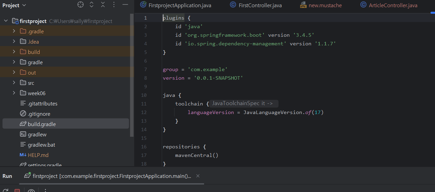Screen dimensions: 435x192
Task: Expand the .idea folder
Action: pos(14,42)
